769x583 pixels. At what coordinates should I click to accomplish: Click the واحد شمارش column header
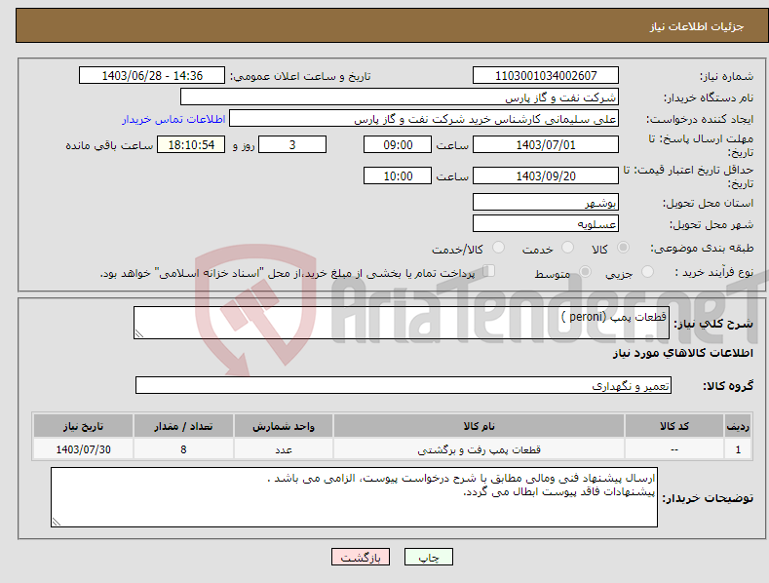(284, 426)
